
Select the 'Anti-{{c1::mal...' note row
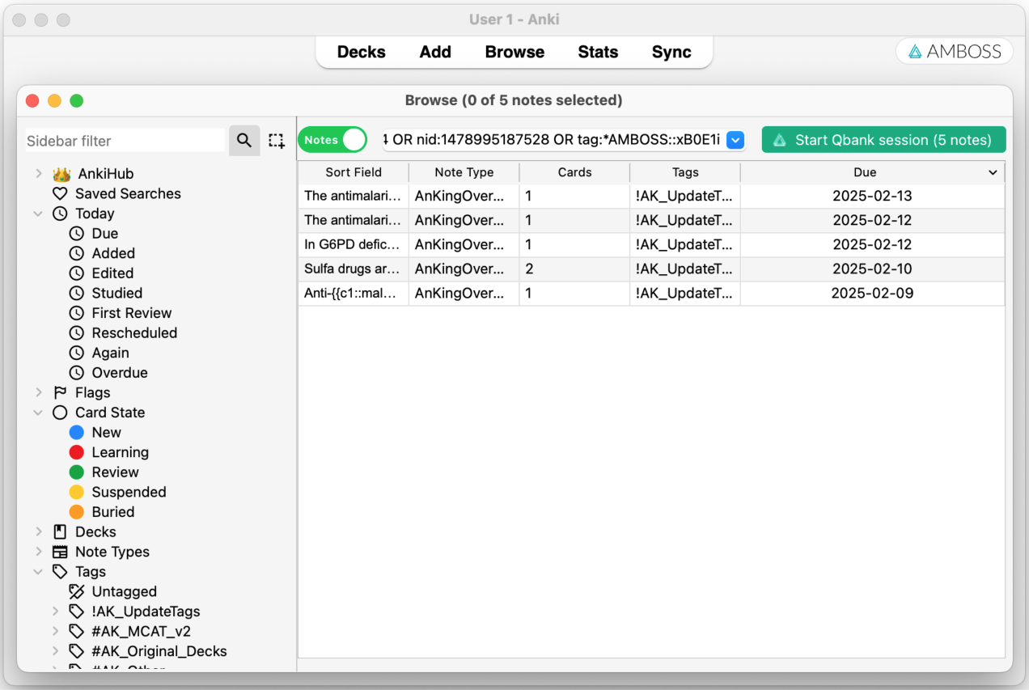651,293
